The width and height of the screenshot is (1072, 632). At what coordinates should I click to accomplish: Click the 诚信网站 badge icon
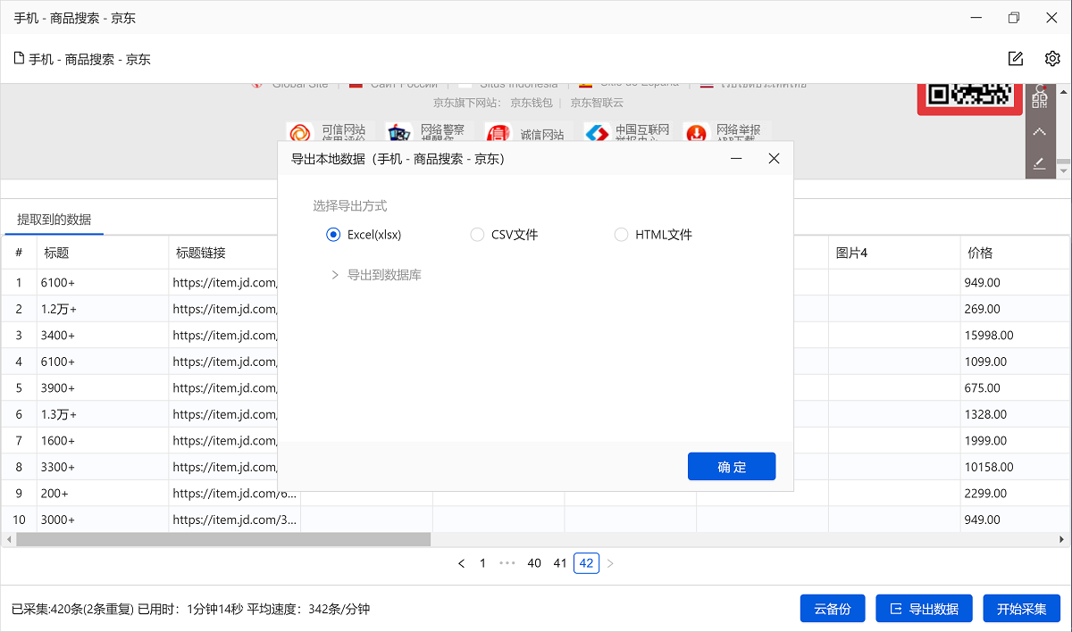[498, 135]
